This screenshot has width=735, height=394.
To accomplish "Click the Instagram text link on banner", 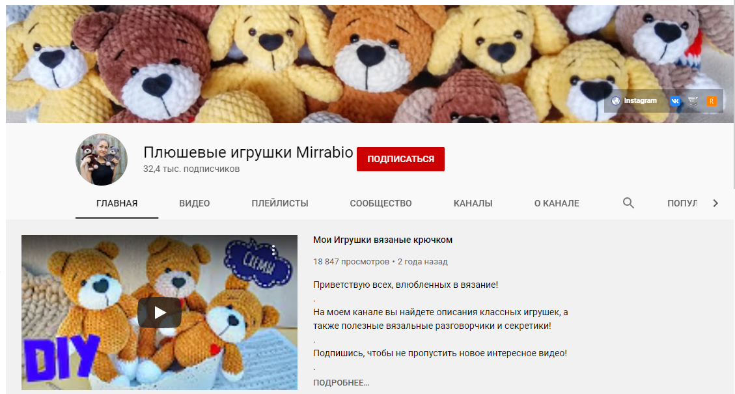I will tap(641, 101).
